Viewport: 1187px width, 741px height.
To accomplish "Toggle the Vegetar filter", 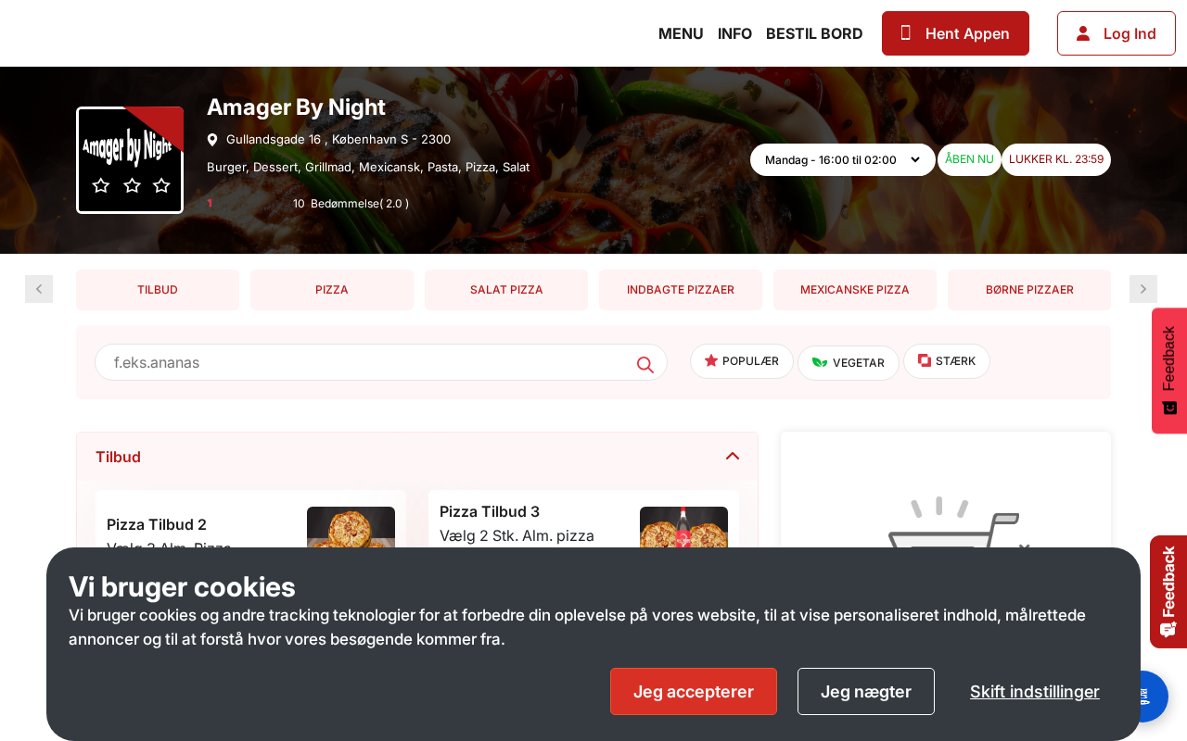I will click(x=849, y=363).
